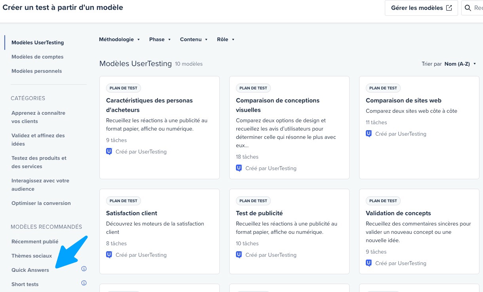Click "10 tâches" text
Viewport: 483px width, 292px height.
pyautogui.click(x=247, y=244)
